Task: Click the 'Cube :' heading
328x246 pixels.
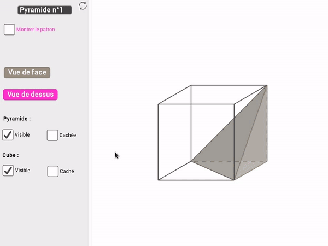Action: click(10, 155)
